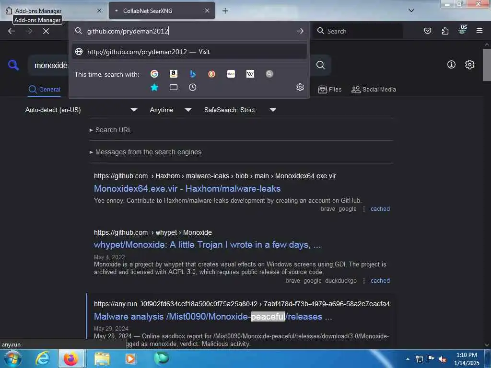Open the Action Center flag tray icon
Screen dimensions: 491x368
pos(431,359)
